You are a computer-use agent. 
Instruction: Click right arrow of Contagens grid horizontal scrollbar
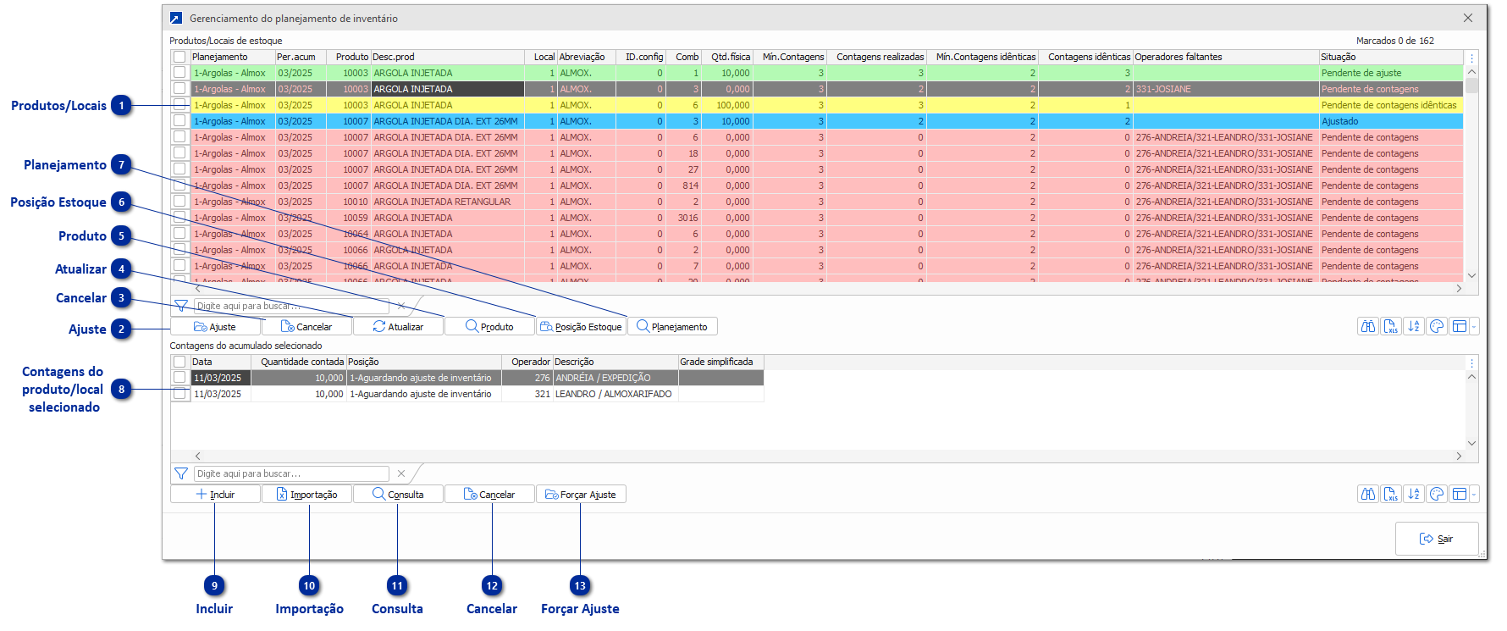click(1459, 456)
